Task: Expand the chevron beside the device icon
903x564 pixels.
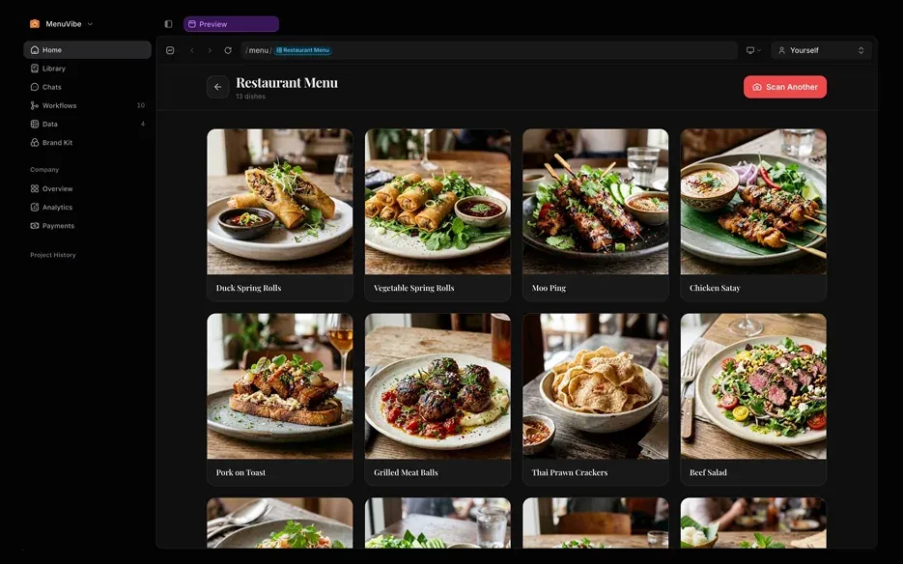Action: [x=761, y=49]
